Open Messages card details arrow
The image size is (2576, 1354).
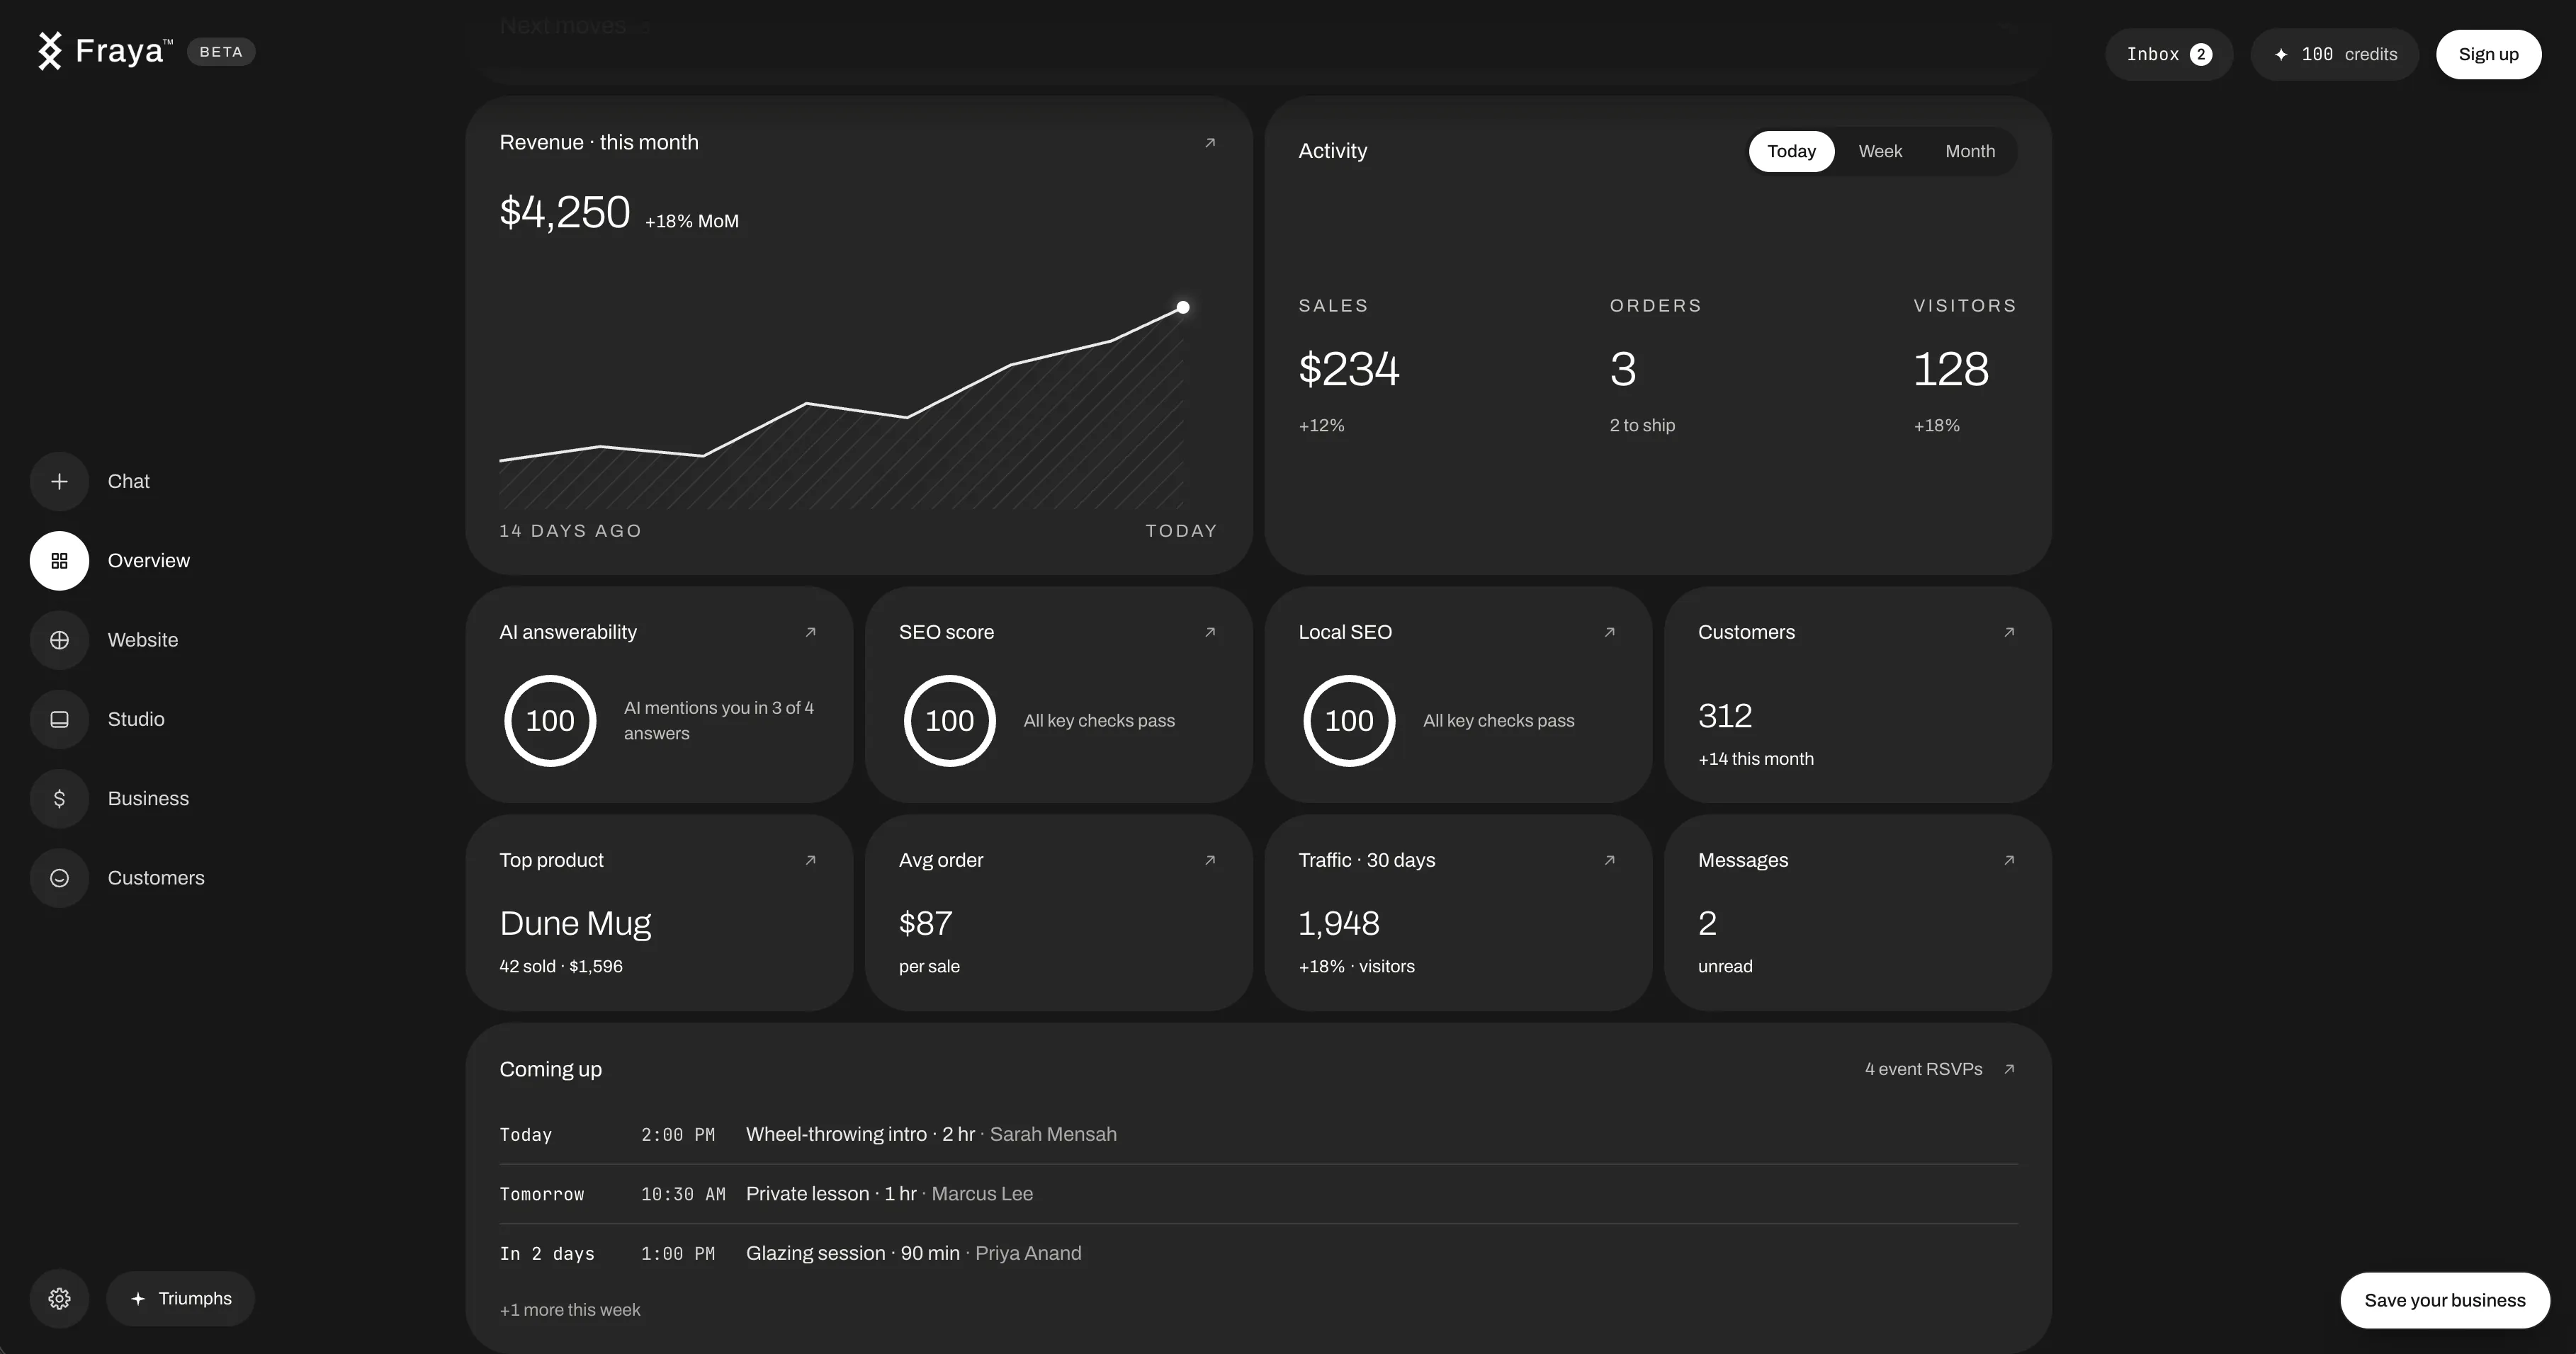point(2009,860)
